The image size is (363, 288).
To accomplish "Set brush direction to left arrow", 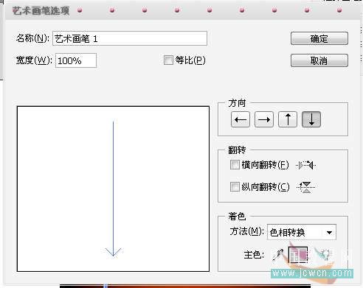I will coord(241,119).
